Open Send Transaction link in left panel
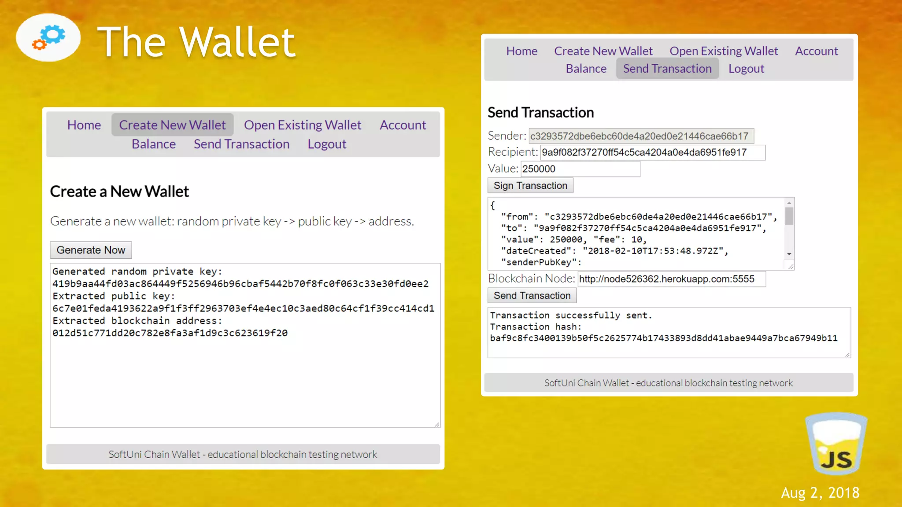The image size is (902, 507). pyautogui.click(x=242, y=144)
